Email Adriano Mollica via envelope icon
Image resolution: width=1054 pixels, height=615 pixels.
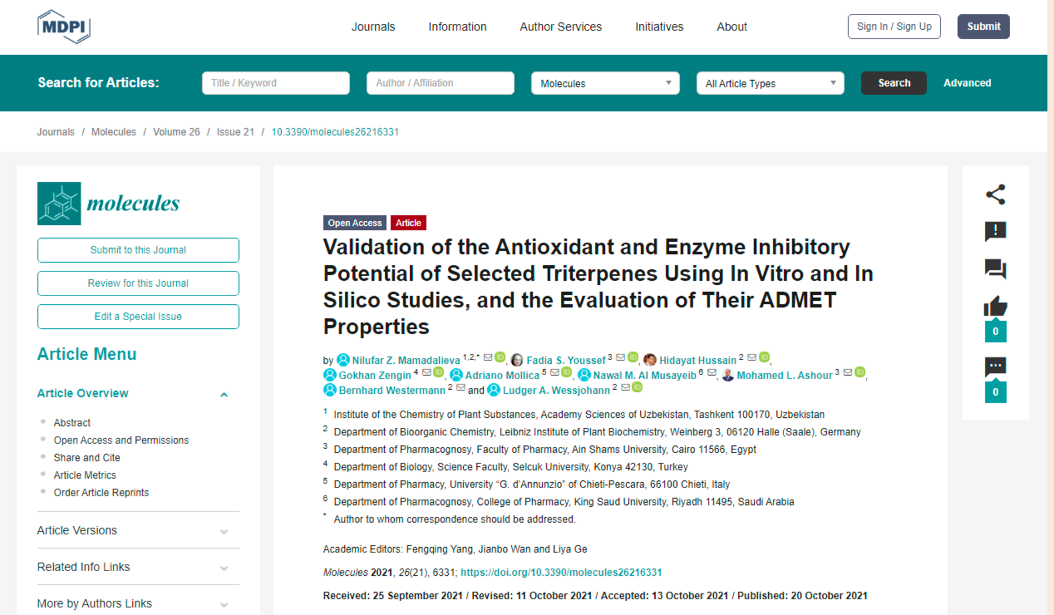[x=555, y=373]
